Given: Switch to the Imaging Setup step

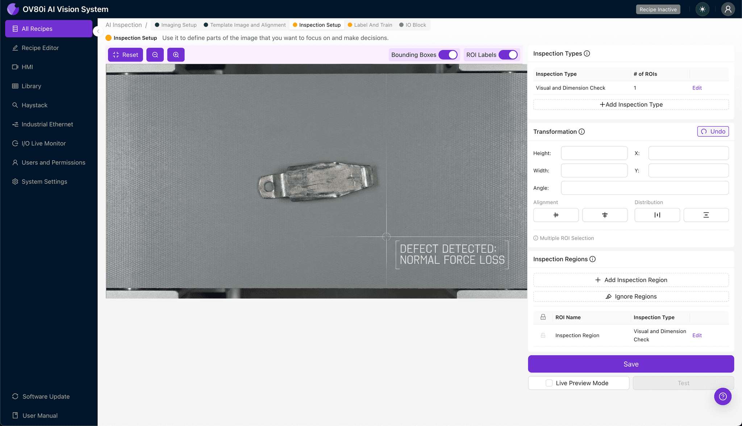Looking at the screenshot, I should pos(176,25).
